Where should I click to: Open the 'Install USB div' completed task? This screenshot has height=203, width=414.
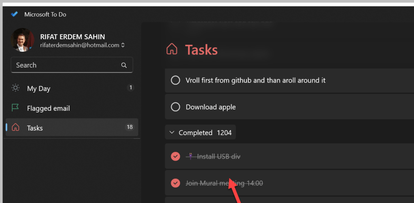point(289,156)
